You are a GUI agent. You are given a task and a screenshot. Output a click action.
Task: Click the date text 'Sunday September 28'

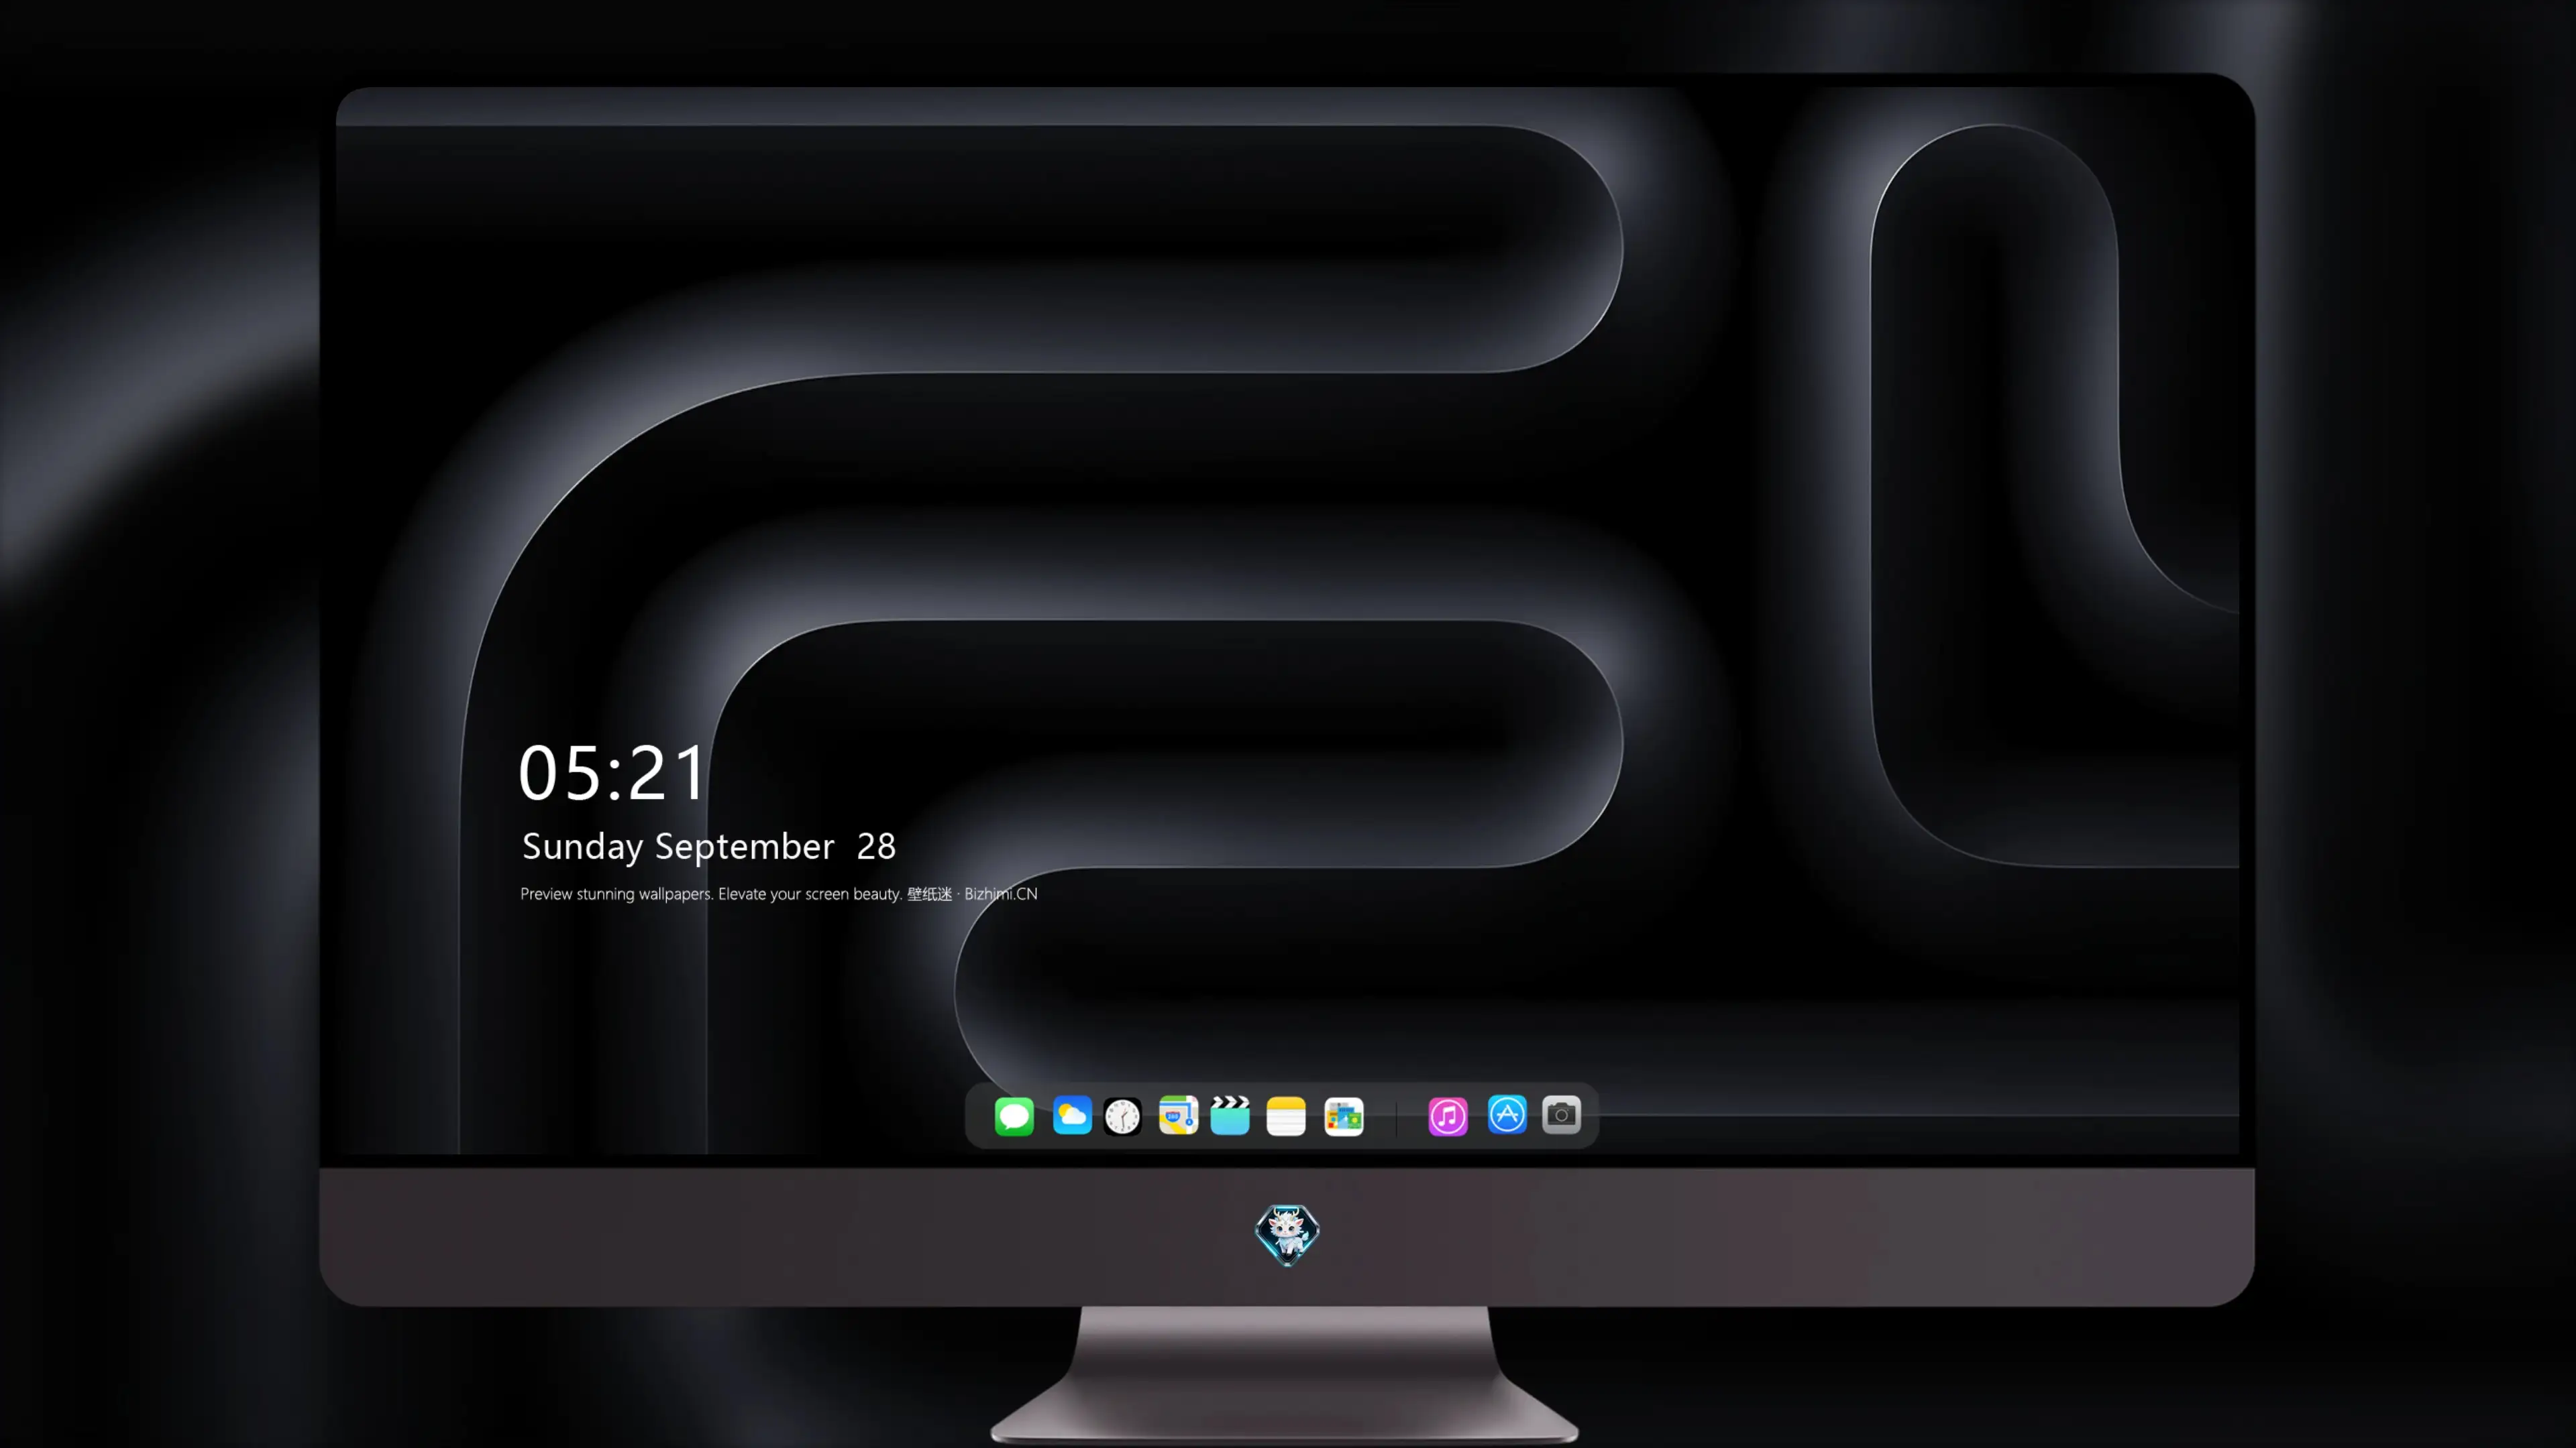coord(709,847)
